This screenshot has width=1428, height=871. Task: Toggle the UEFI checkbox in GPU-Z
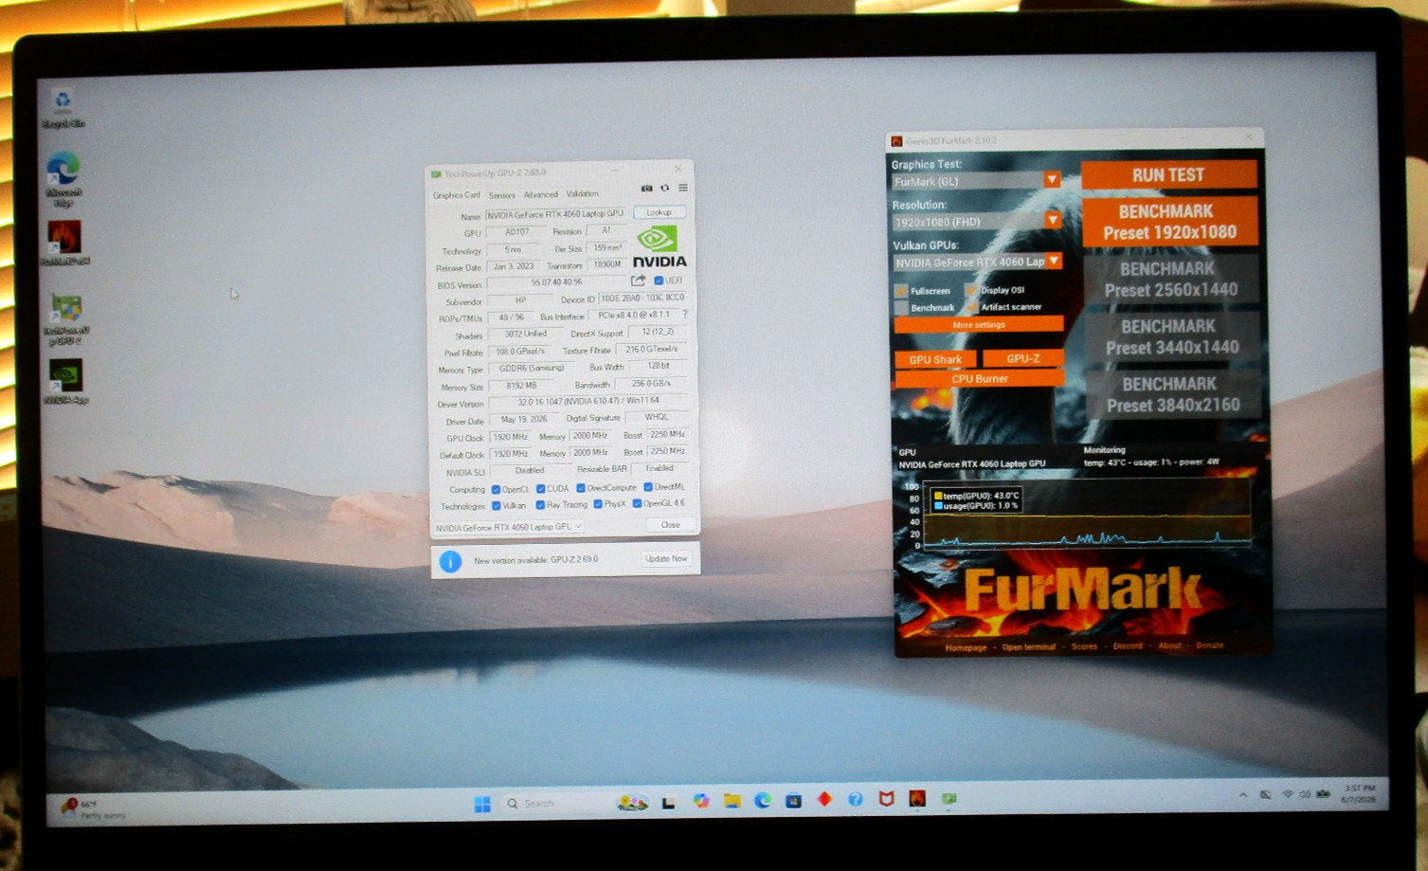(659, 281)
